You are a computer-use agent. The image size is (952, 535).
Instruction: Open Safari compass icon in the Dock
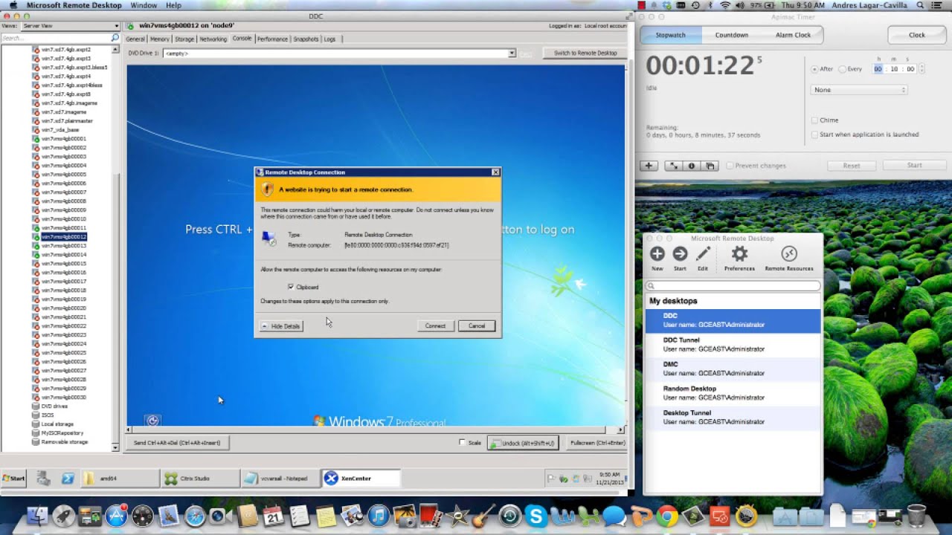click(x=195, y=515)
